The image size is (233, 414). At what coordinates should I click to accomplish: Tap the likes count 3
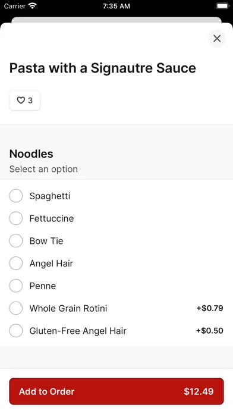click(x=30, y=101)
